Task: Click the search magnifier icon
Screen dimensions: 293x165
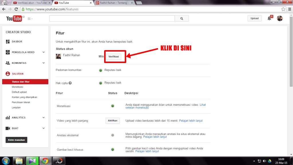Action: pos(182,18)
